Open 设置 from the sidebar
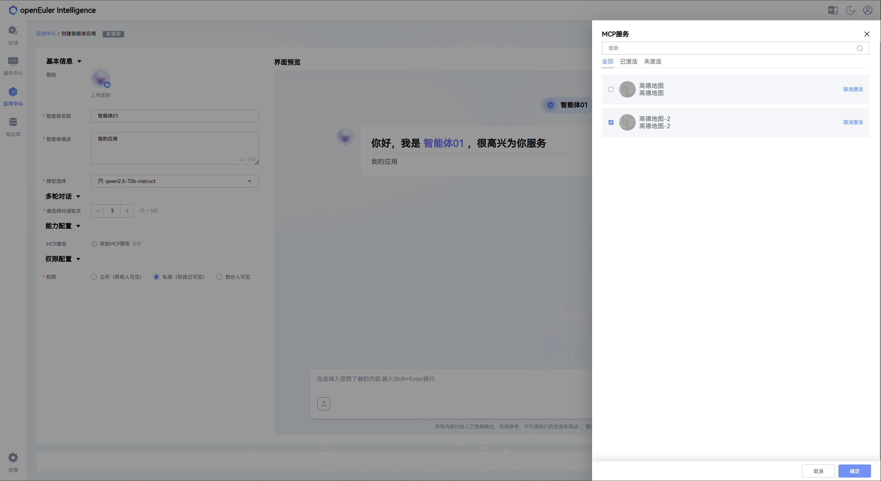881x481 pixels. [13, 462]
